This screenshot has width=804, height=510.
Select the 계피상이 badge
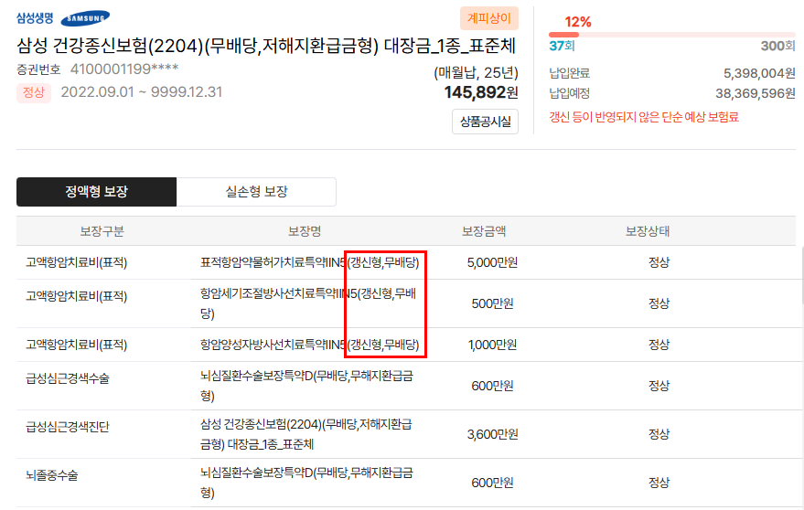pyautogui.click(x=489, y=18)
